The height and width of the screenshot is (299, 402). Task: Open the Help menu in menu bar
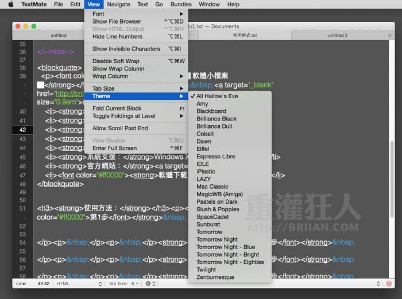point(233,5)
